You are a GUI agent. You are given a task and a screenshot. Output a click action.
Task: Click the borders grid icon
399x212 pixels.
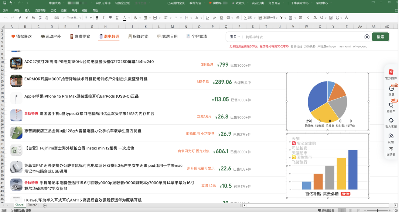click(x=145, y=18)
